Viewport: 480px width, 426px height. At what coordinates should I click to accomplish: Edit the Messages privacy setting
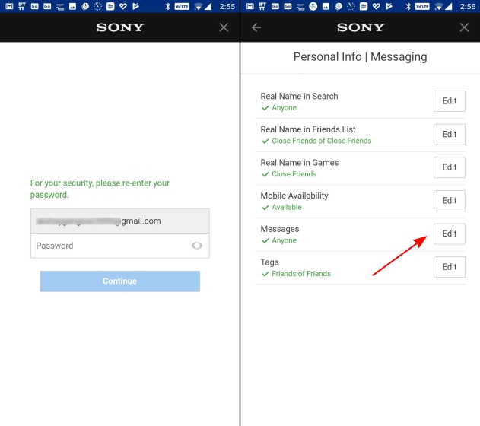(x=450, y=234)
